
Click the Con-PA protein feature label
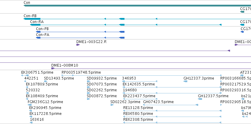click(42, 35)
